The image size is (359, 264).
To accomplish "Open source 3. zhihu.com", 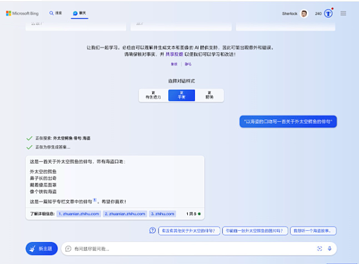I will pos(162,214).
